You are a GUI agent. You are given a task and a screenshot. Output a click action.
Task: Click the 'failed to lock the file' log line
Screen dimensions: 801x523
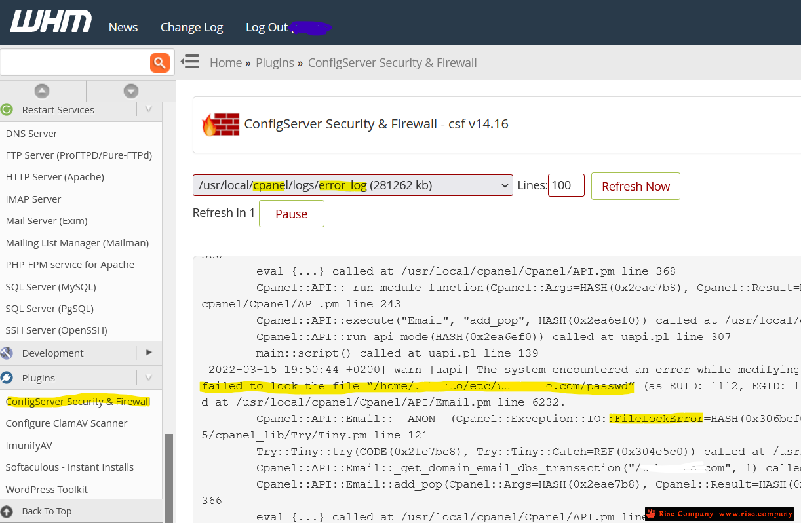click(501, 386)
